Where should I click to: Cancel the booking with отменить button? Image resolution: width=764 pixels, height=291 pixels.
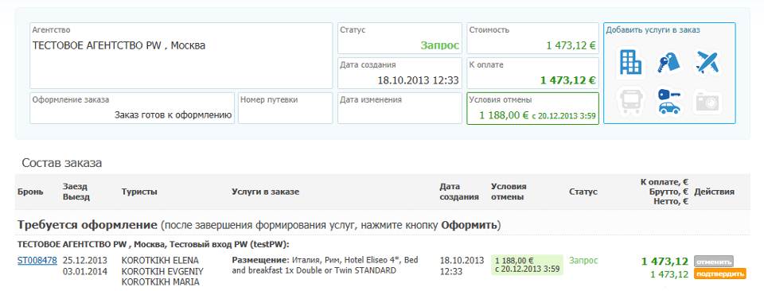click(x=714, y=262)
